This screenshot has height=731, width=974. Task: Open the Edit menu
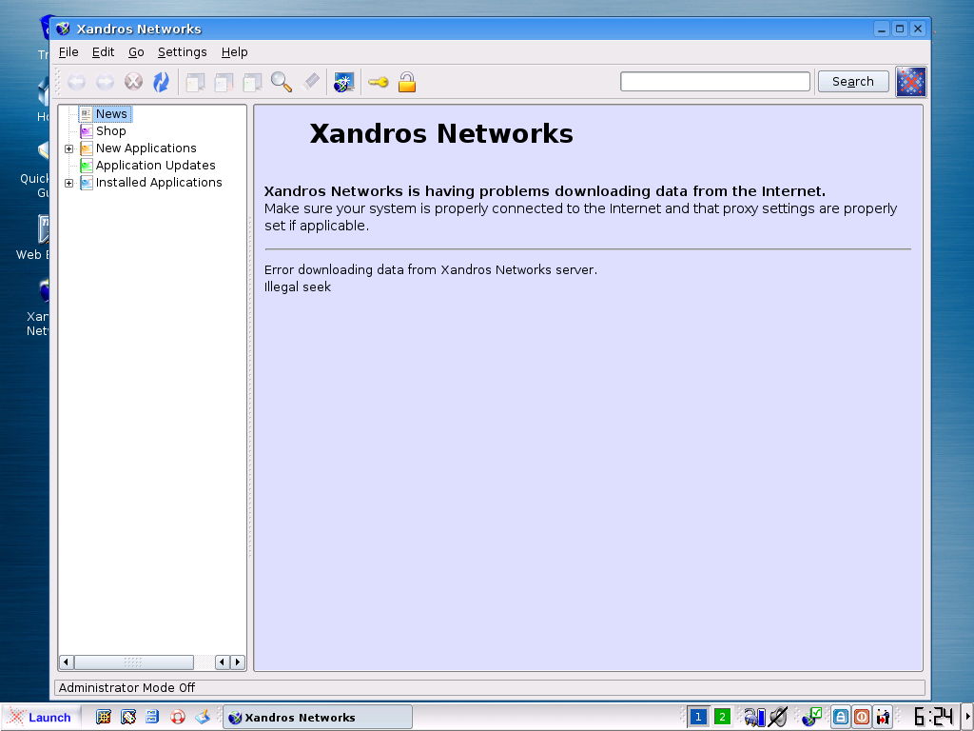103,52
